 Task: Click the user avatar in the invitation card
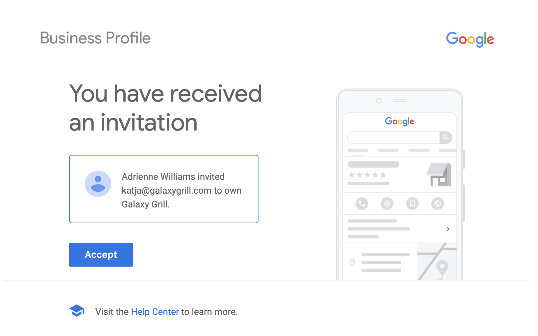[98, 183]
